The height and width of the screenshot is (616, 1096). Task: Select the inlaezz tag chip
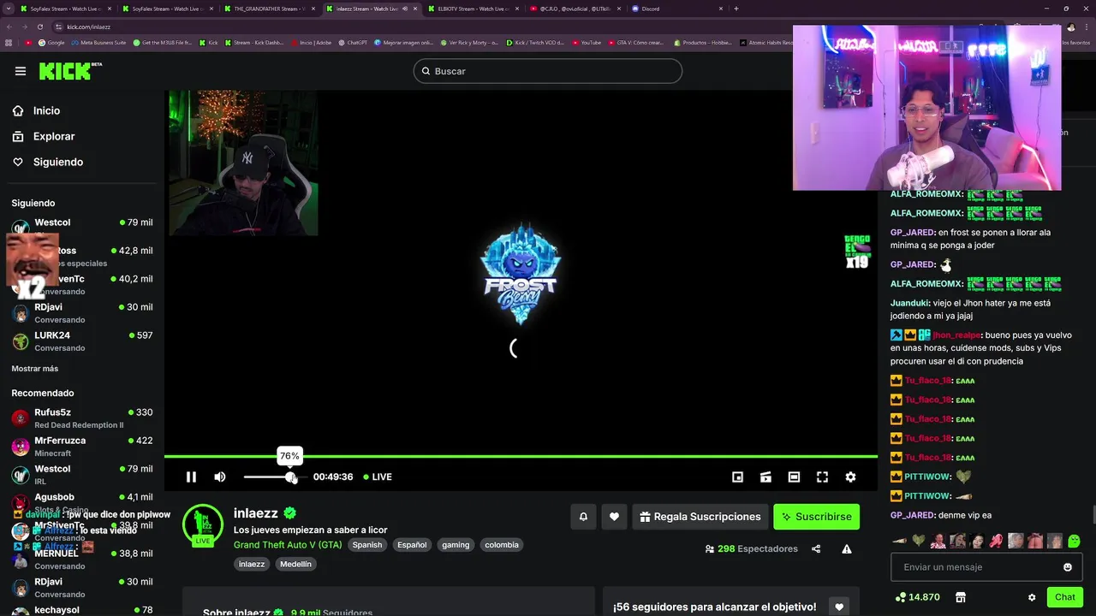tap(252, 564)
